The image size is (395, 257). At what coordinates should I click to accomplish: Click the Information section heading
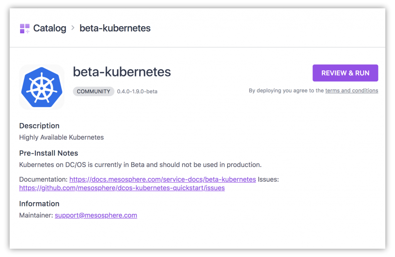pyautogui.click(x=39, y=204)
